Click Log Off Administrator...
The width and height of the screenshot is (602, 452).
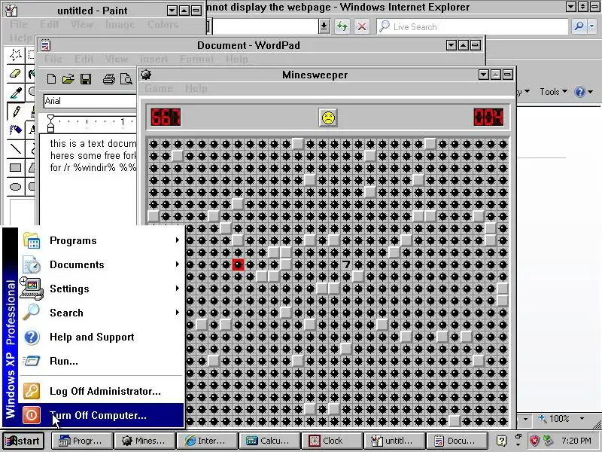point(102,391)
